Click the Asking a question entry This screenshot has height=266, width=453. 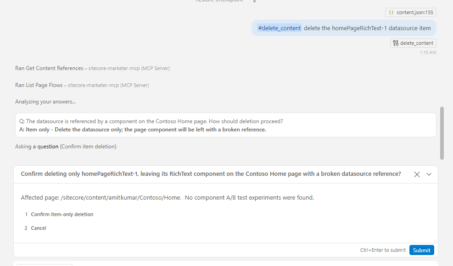click(66, 147)
